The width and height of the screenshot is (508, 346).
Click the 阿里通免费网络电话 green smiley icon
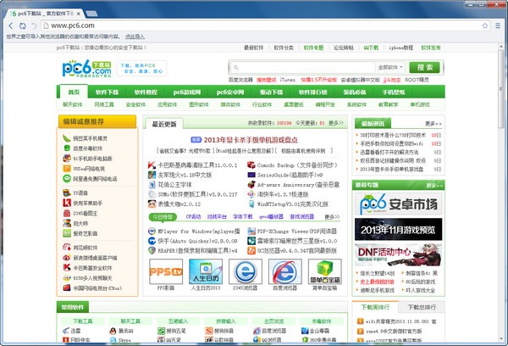click(67, 179)
